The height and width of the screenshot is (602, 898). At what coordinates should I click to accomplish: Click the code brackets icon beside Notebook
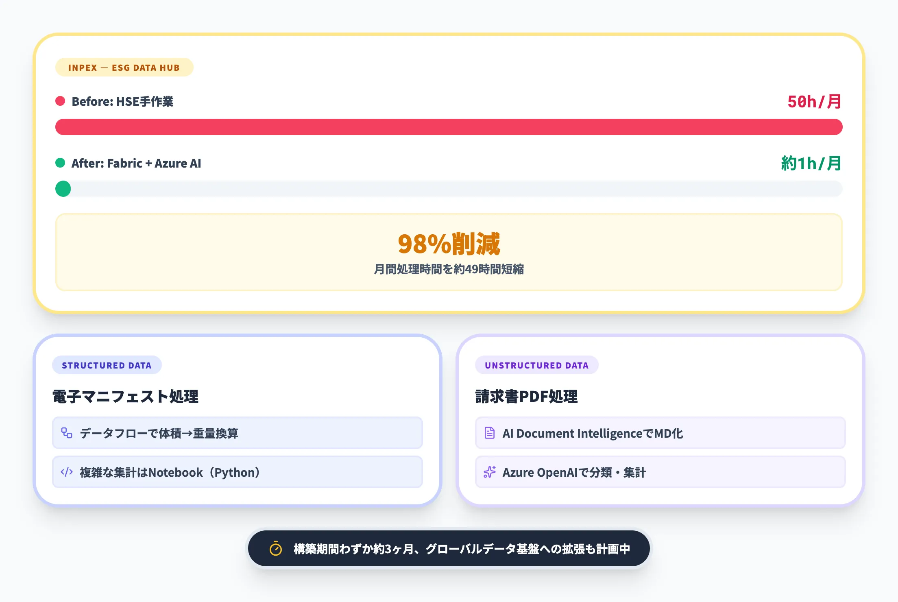click(x=67, y=472)
